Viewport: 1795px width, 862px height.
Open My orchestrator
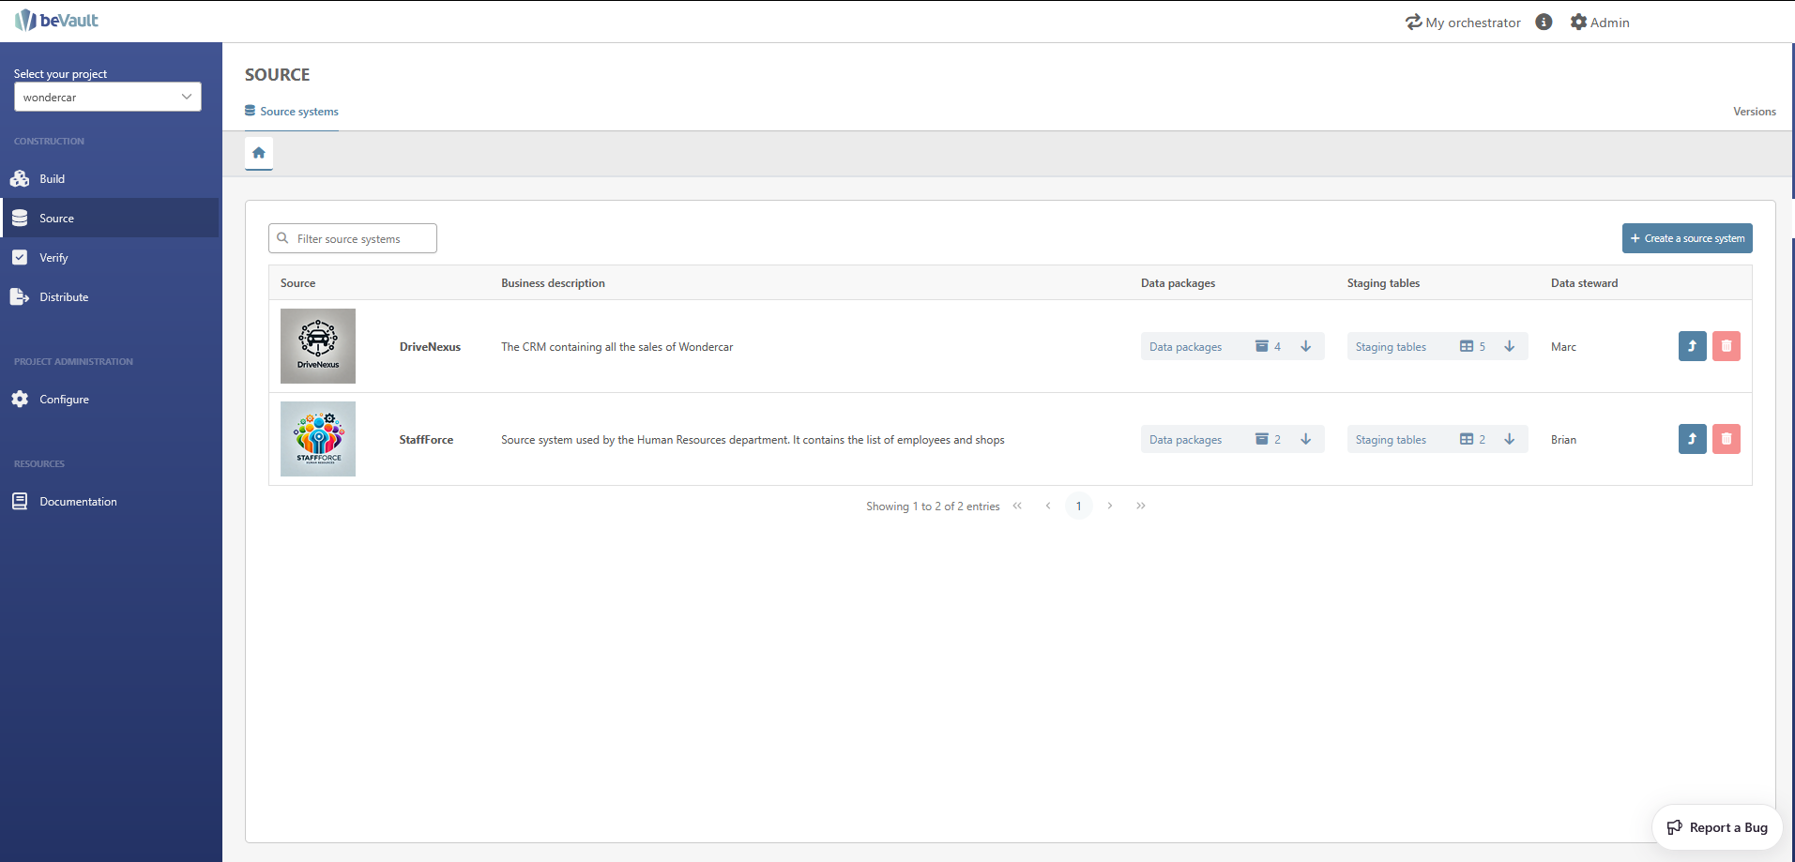coord(1463,23)
